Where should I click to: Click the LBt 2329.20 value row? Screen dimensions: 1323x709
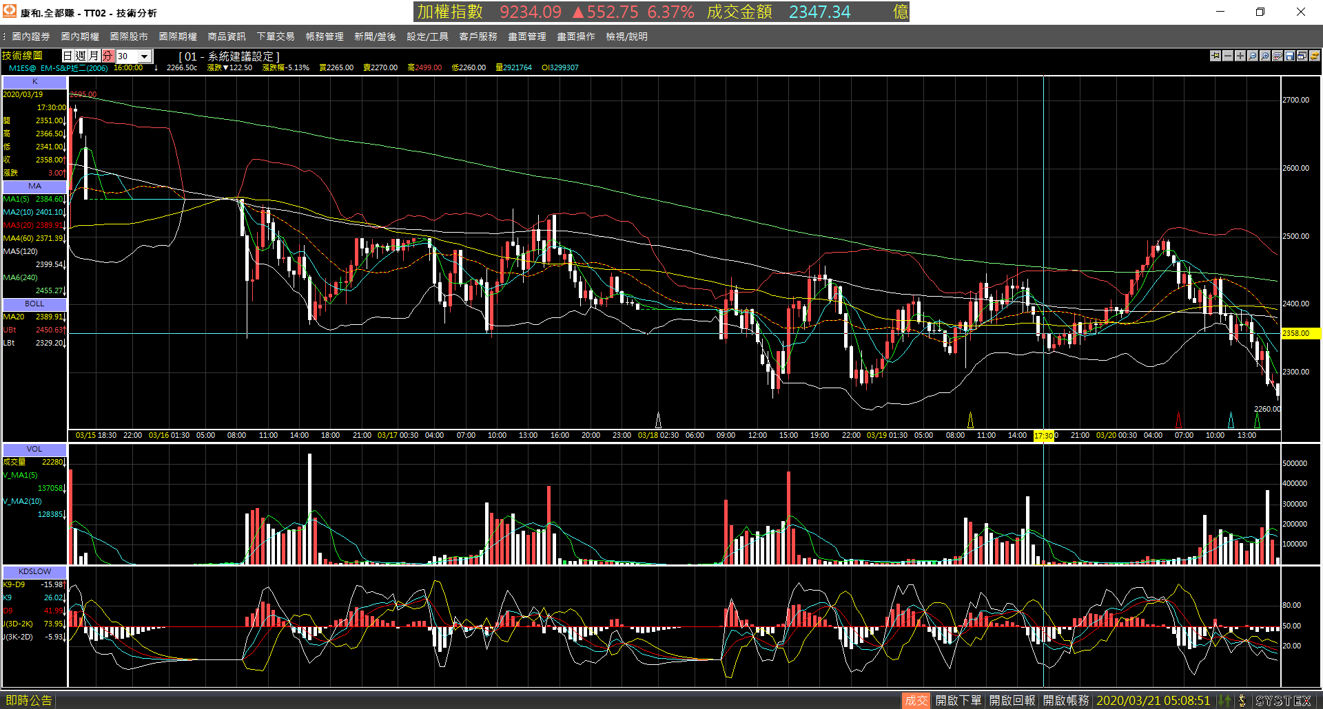[x=34, y=343]
